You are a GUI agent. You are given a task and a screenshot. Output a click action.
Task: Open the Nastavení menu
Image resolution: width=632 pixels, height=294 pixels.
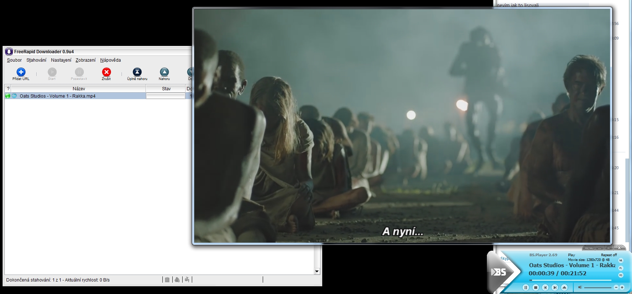pyautogui.click(x=61, y=60)
